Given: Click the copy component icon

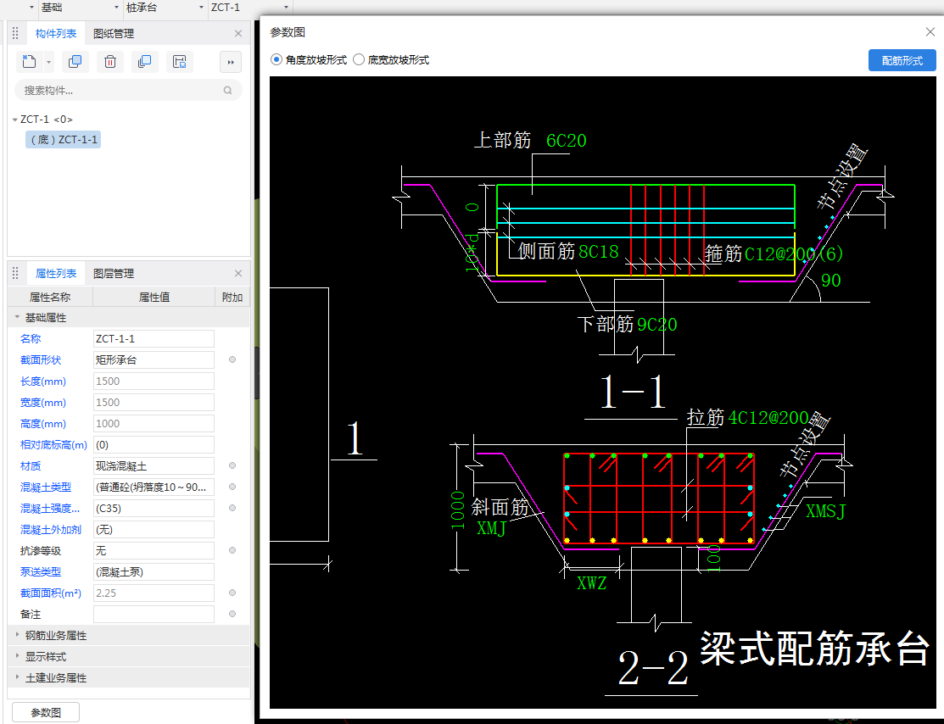Looking at the screenshot, I should pos(75,61).
